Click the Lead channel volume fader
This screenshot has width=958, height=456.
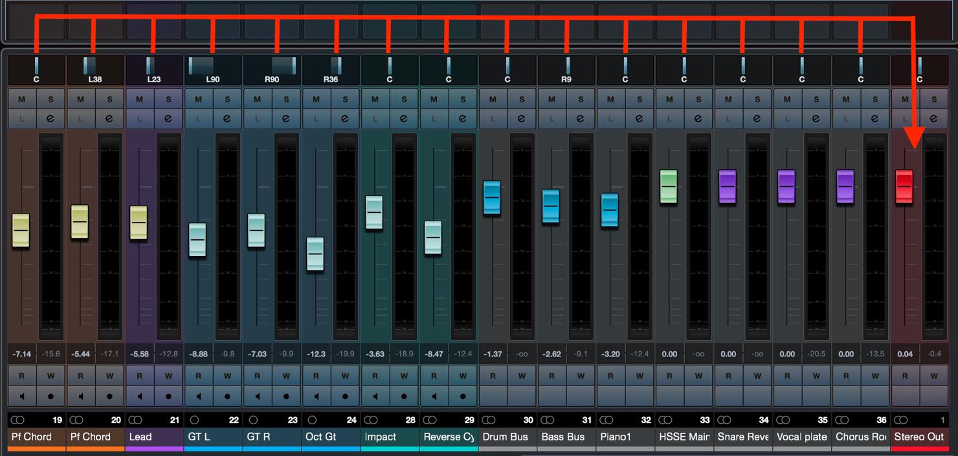(x=139, y=223)
